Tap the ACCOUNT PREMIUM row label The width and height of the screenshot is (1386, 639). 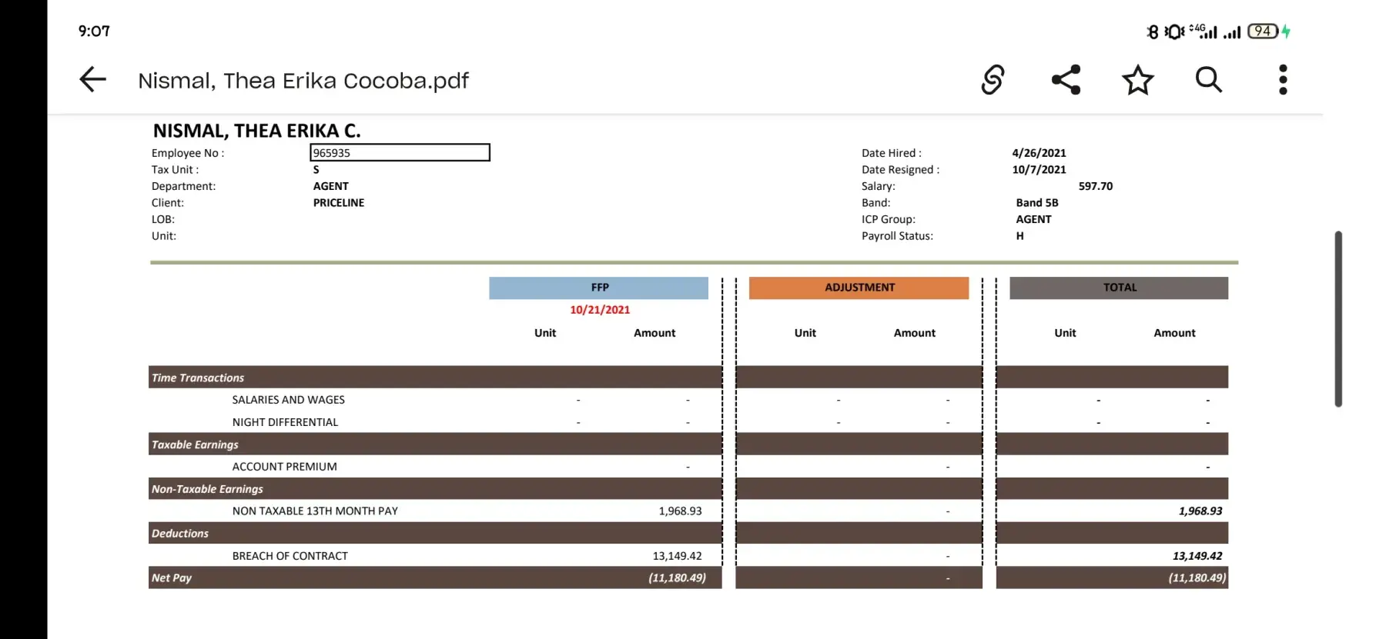point(285,467)
